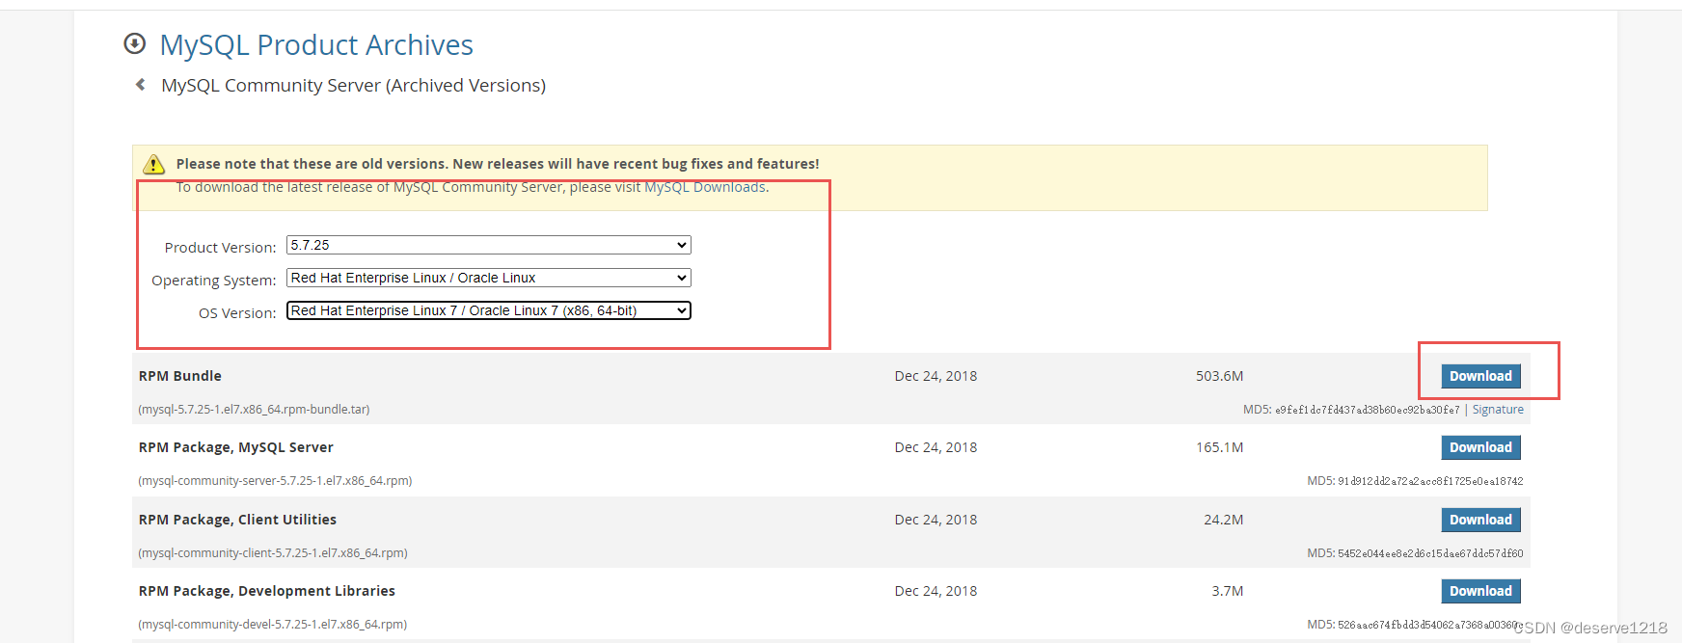Viewport: 1682px width, 643px height.
Task: Click the 503.6M size value
Action: [1219, 376]
